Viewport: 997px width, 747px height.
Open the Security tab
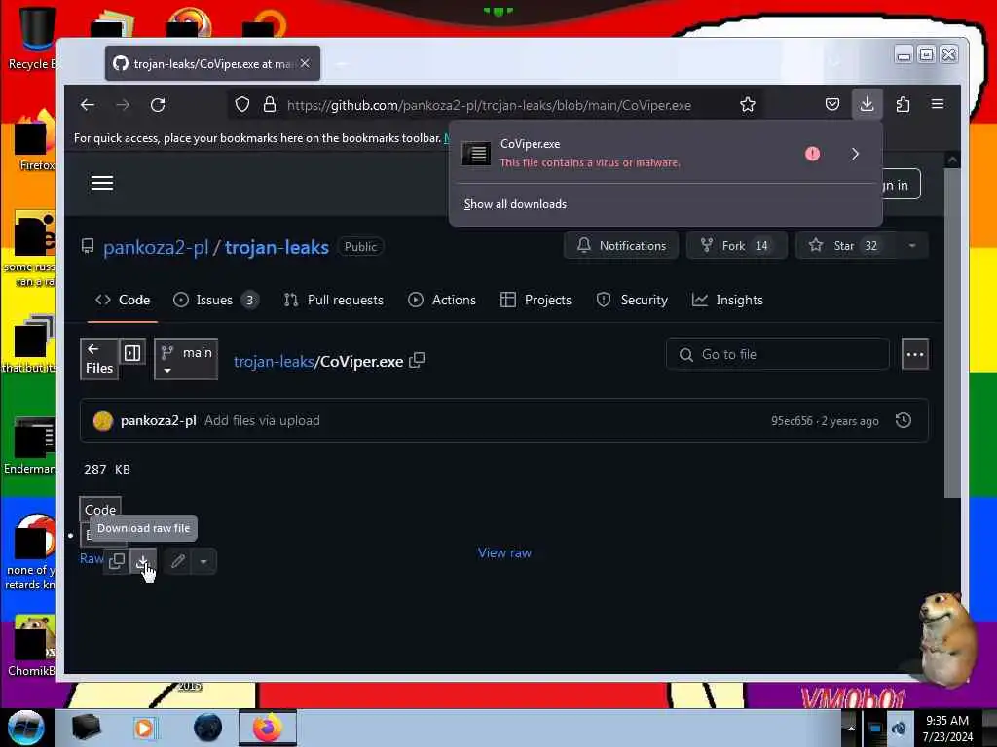(632, 300)
